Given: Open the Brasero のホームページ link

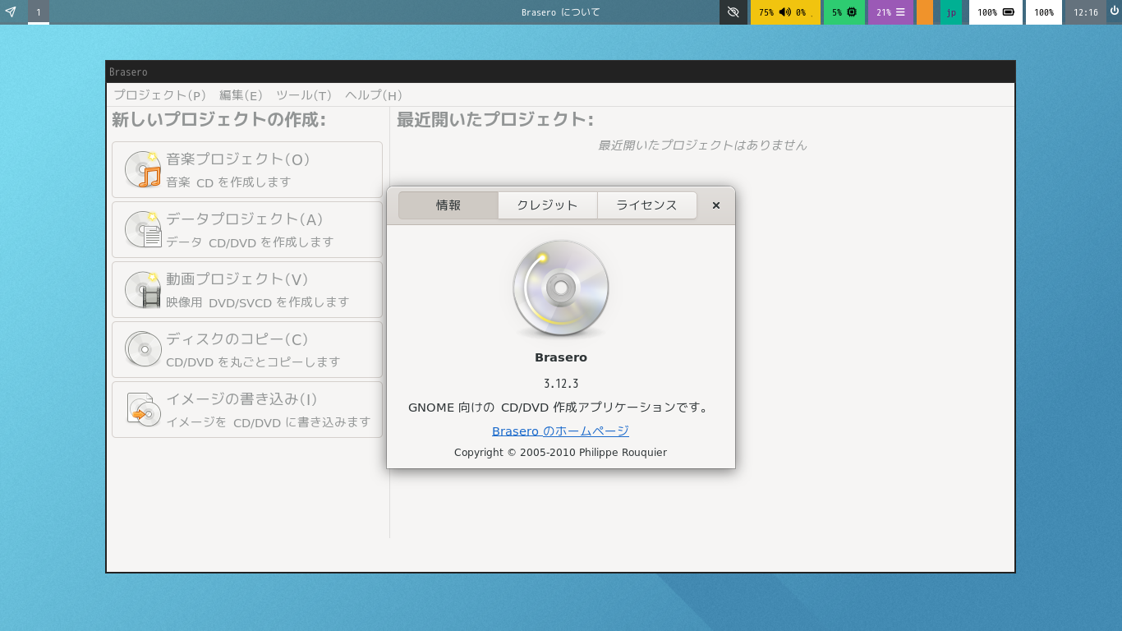Looking at the screenshot, I should (561, 431).
